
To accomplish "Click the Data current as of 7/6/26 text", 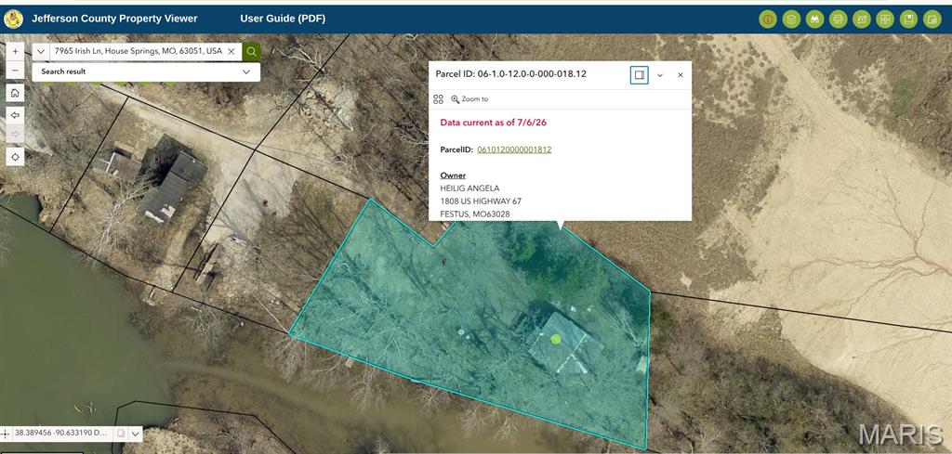I will [494, 123].
